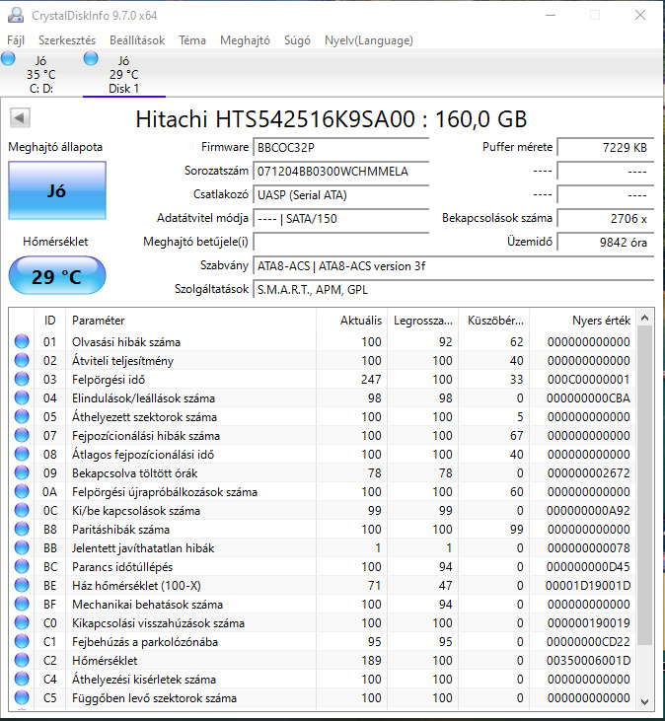Image resolution: width=665 pixels, height=721 pixels.
Task: Open the Súgó menu
Action: point(297,40)
